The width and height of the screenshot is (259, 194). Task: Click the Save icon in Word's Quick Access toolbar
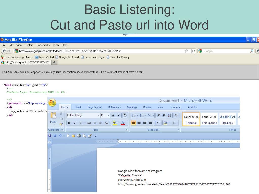(x=50, y=136)
